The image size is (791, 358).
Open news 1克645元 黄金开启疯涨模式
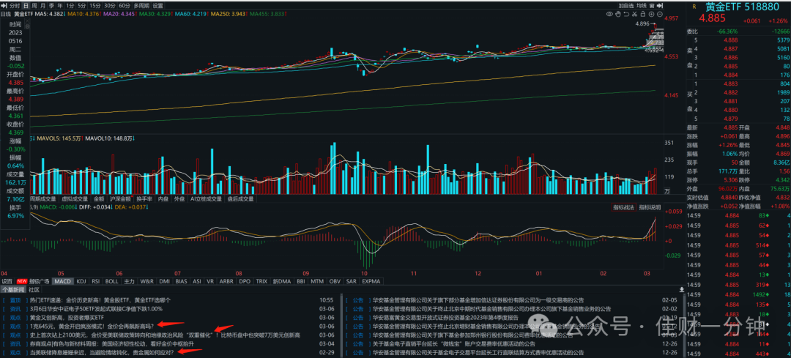pos(92,327)
